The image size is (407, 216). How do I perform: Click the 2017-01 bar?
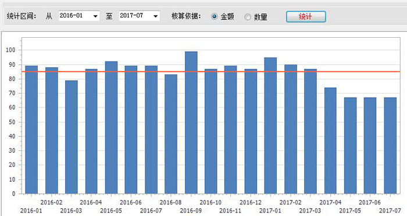click(x=270, y=125)
